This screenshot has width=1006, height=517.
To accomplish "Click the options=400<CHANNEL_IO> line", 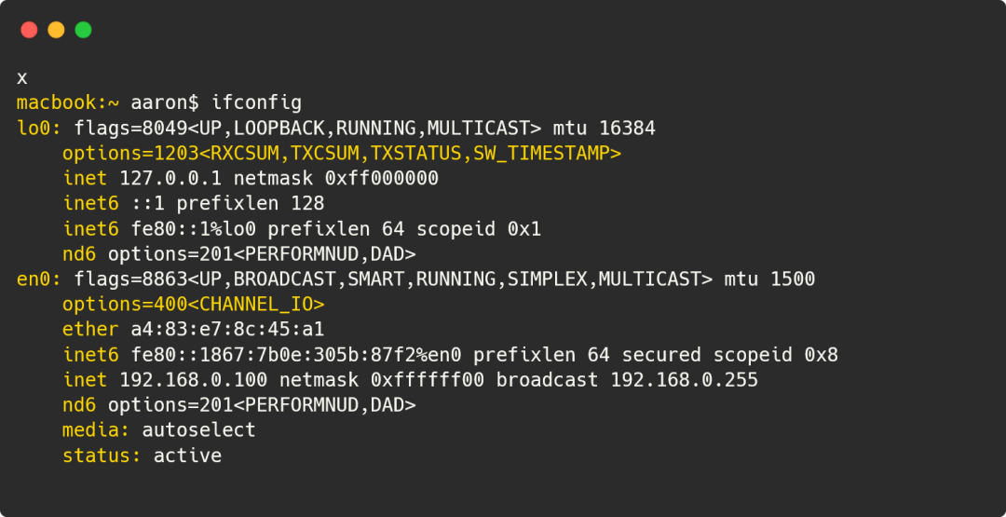I will click(x=193, y=304).
